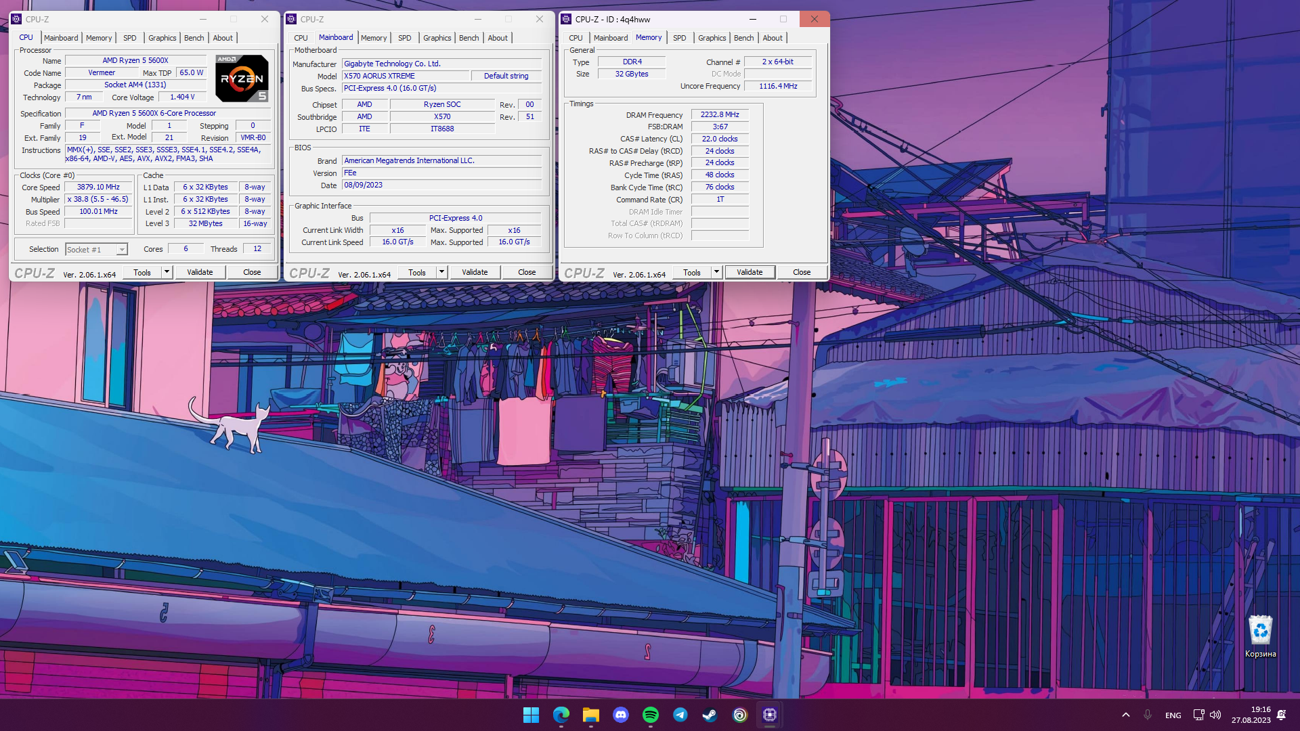This screenshot has width=1300, height=731.
Task: Click CPU-Z app icon in first window title
Action: pyautogui.click(x=17, y=19)
